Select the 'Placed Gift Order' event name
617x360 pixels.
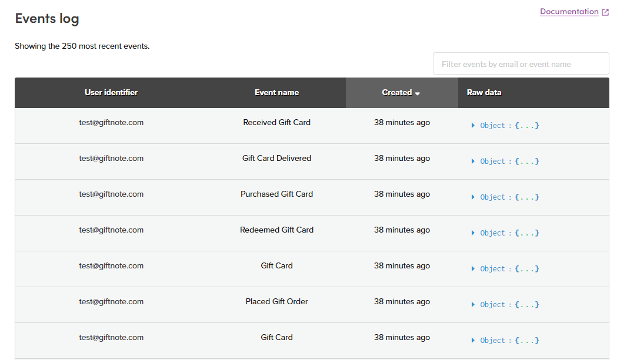[x=276, y=301]
